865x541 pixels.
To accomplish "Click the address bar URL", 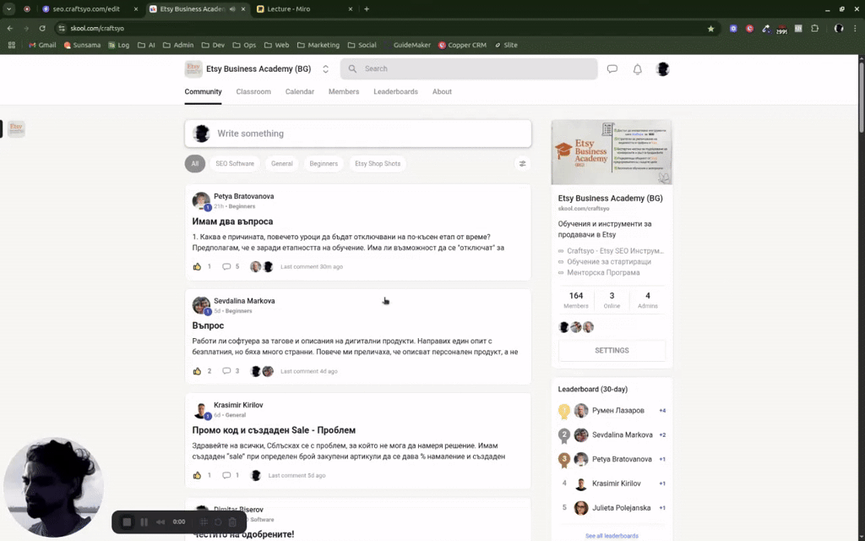I will pos(97,28).
